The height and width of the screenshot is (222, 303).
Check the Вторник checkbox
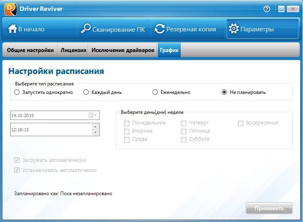coord(126,131)
